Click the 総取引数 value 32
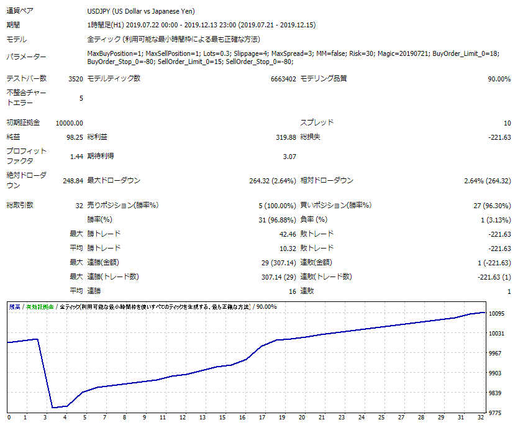 click(x=79, y=206)
